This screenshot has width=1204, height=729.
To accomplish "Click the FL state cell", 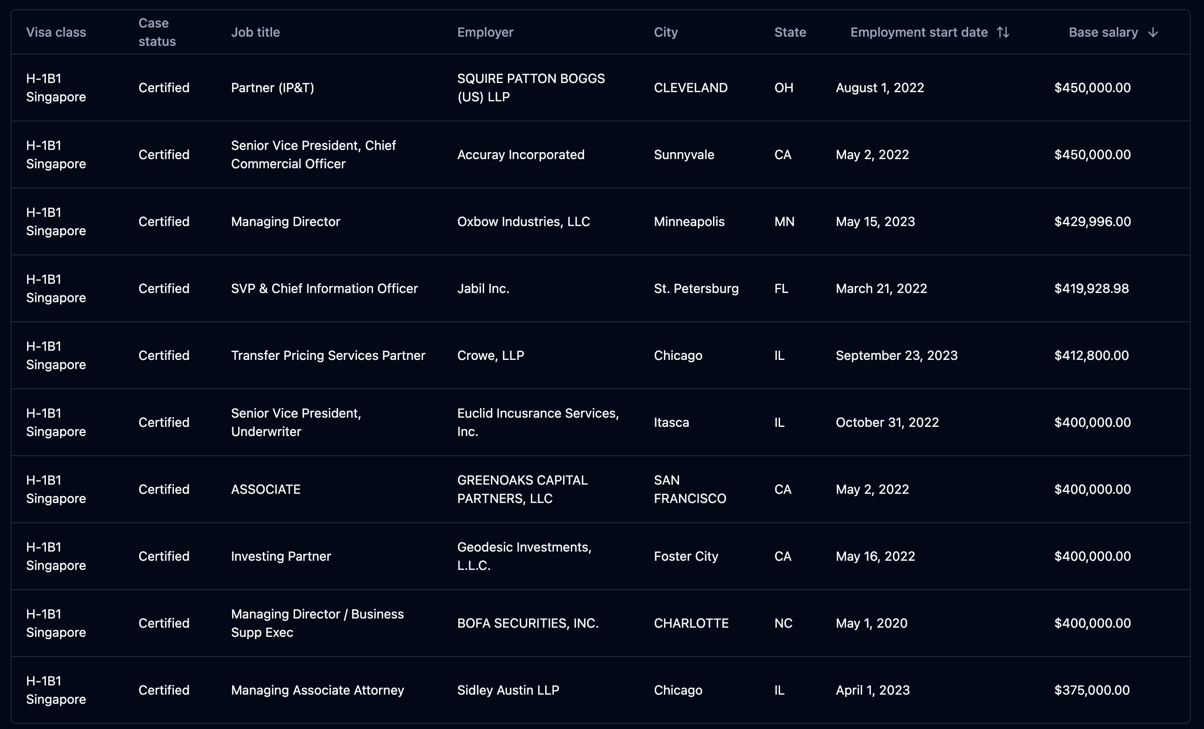I will pos(781,288).
